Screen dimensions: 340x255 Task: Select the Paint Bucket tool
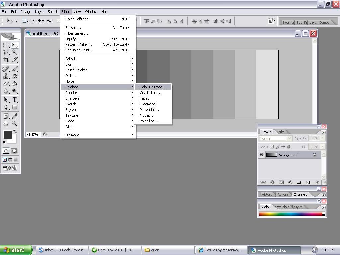point(15,83)
